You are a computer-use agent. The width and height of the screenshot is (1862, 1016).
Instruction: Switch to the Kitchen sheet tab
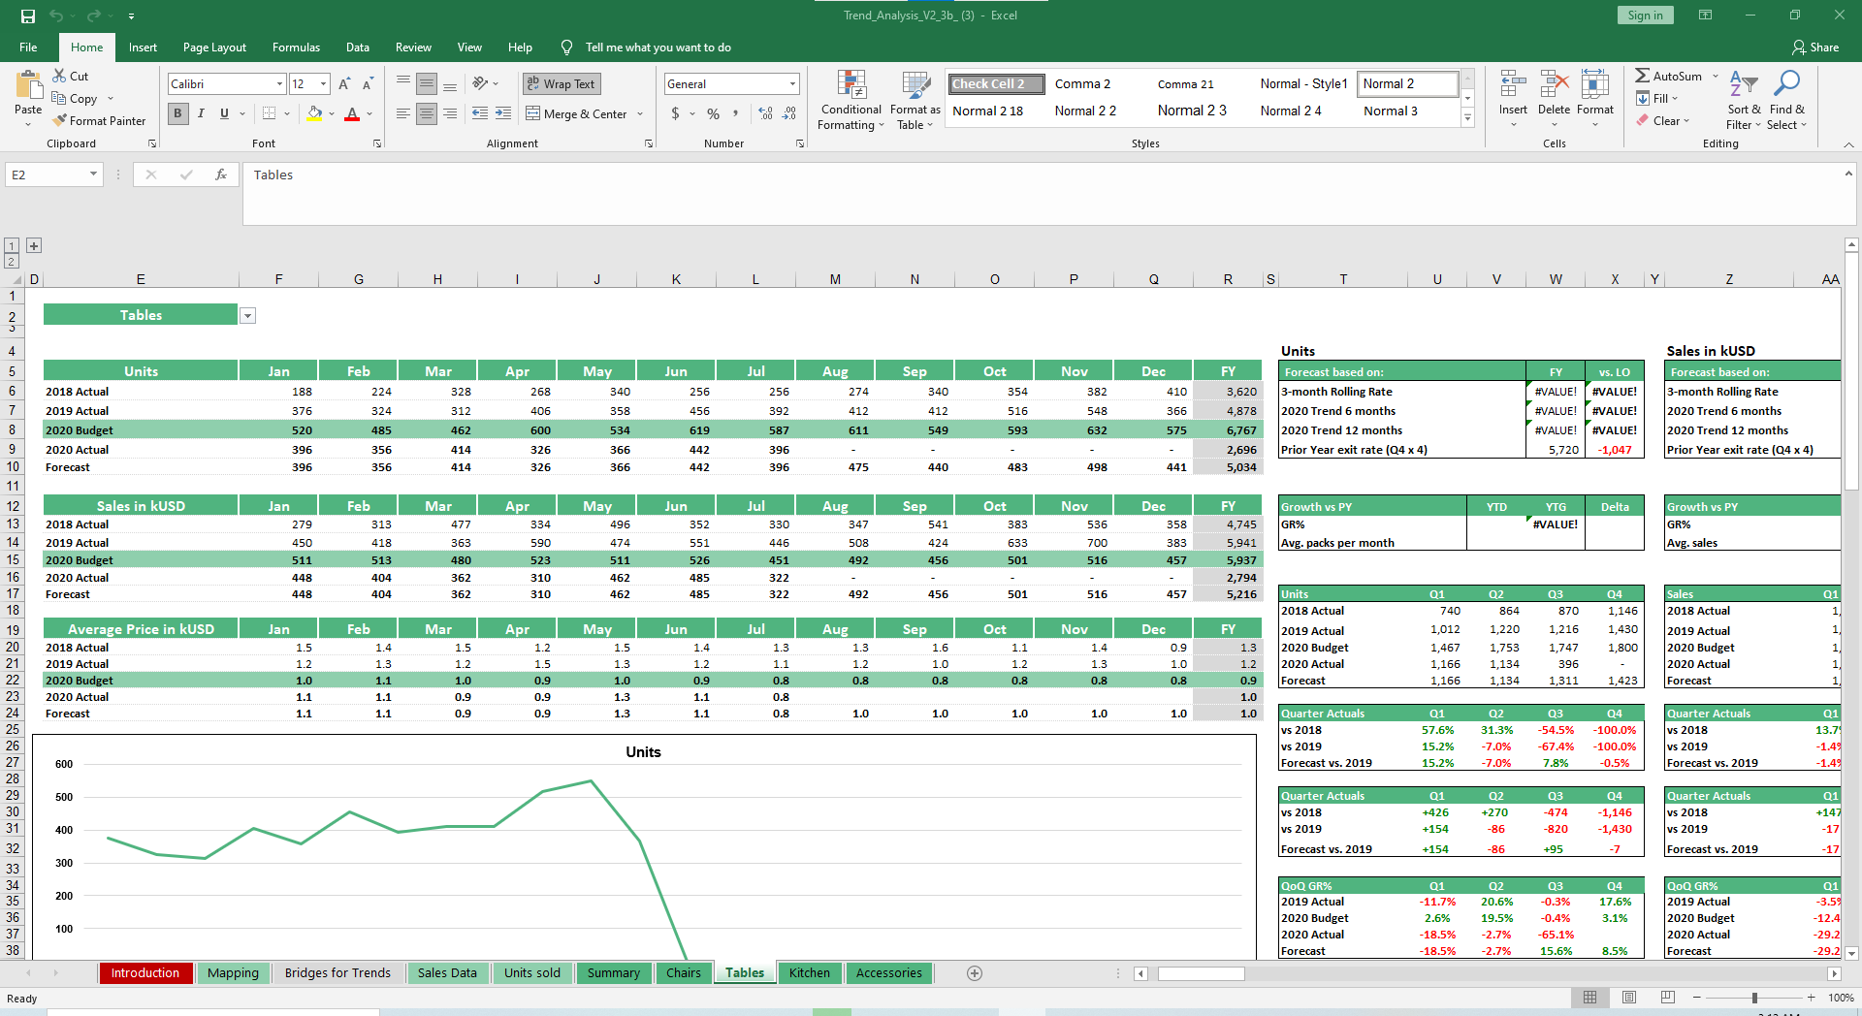809,973
